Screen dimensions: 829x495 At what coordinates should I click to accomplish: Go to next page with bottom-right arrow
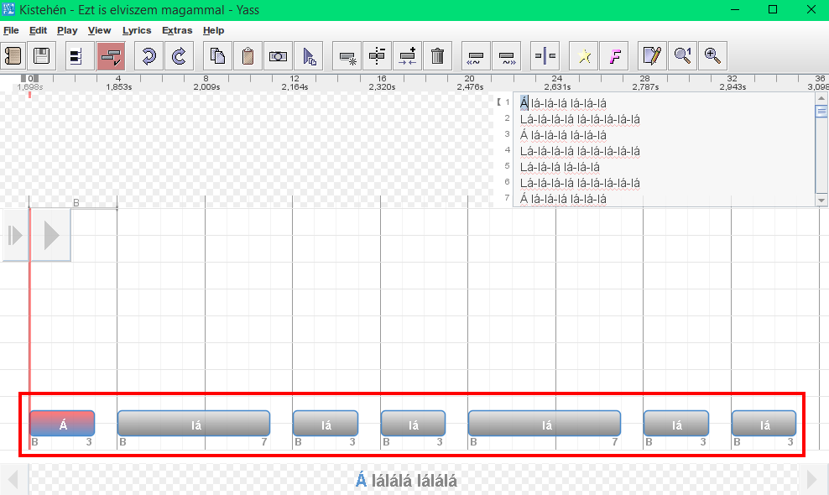(x=812, y=480)
